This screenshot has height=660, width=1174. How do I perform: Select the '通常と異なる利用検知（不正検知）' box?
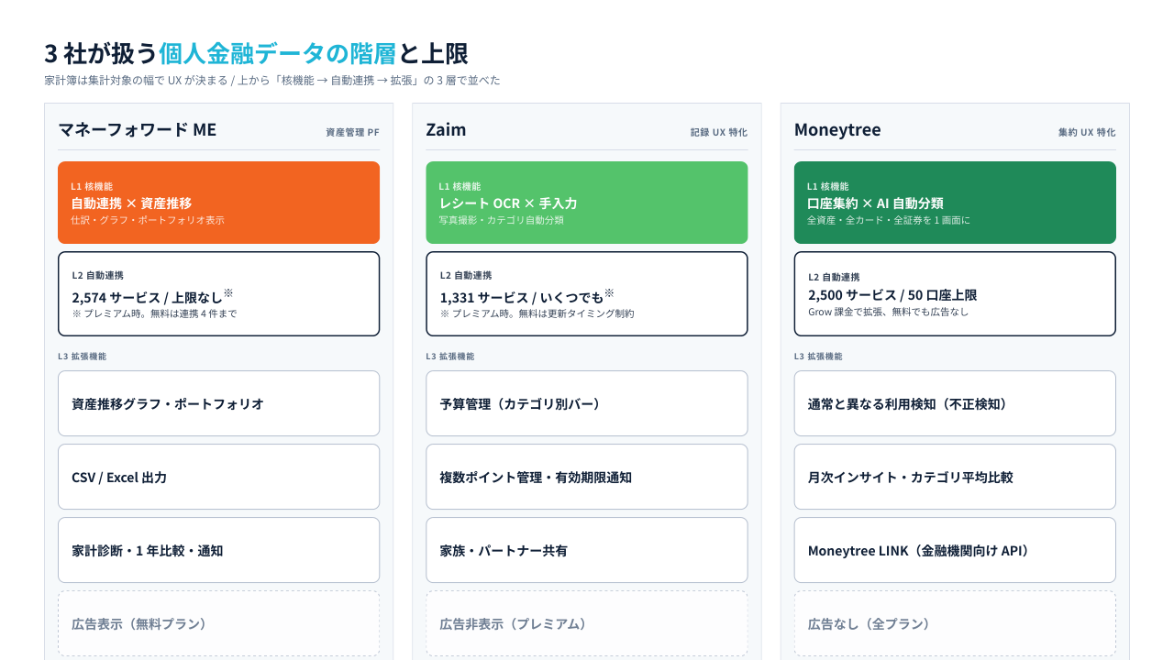point(955,403)
